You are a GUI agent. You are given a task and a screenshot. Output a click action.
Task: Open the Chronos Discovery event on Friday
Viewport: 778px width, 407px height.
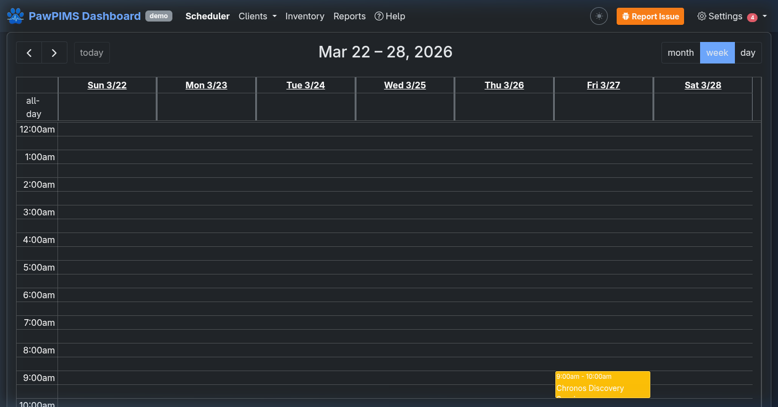[x=603, y=384]
